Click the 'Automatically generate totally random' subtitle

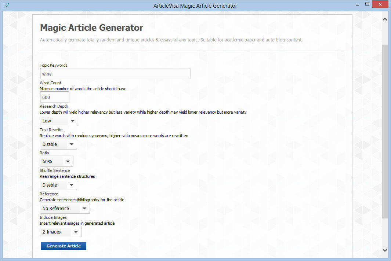[x=171, y=40]
